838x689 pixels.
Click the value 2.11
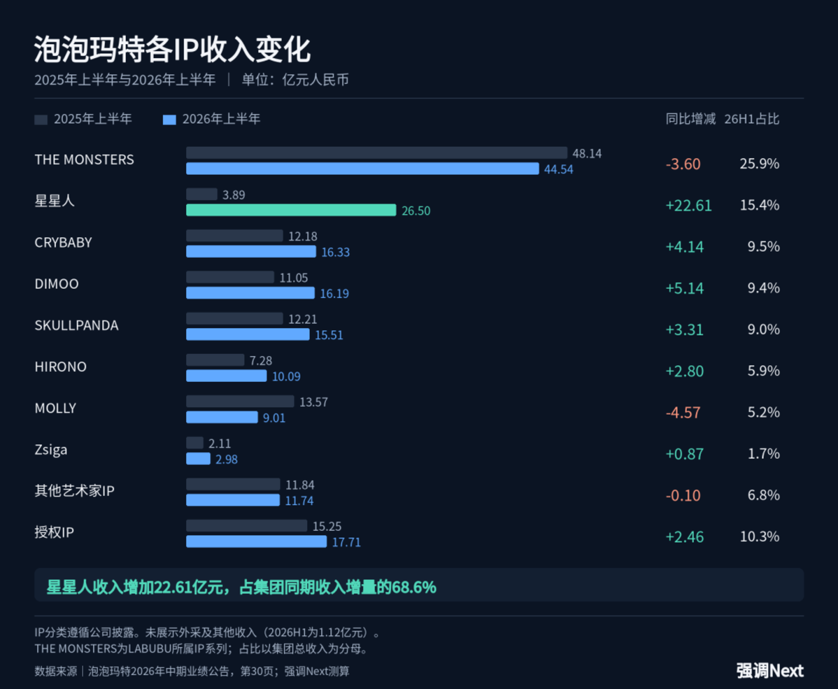[x=220, y=443]
